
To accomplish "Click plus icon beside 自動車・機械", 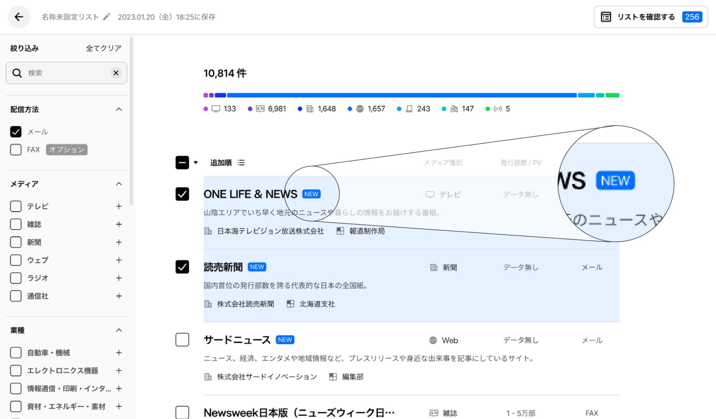I will coord(119,353).
